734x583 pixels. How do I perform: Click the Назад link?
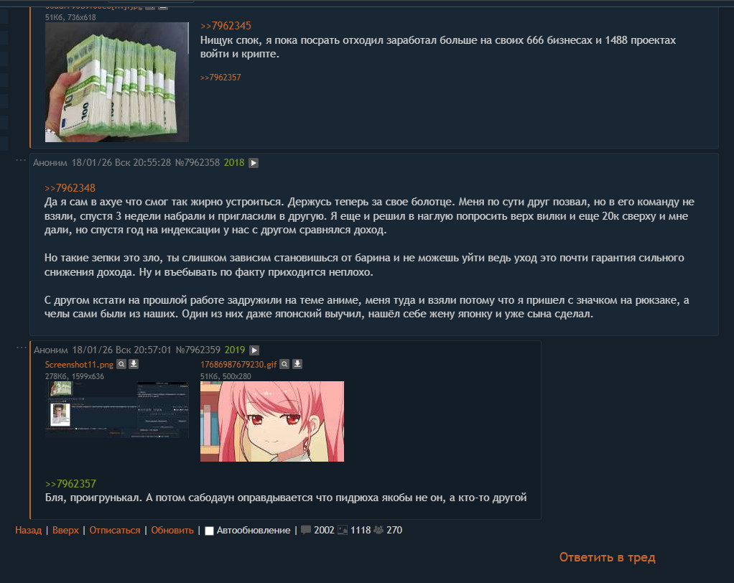(x=28, y=530)
